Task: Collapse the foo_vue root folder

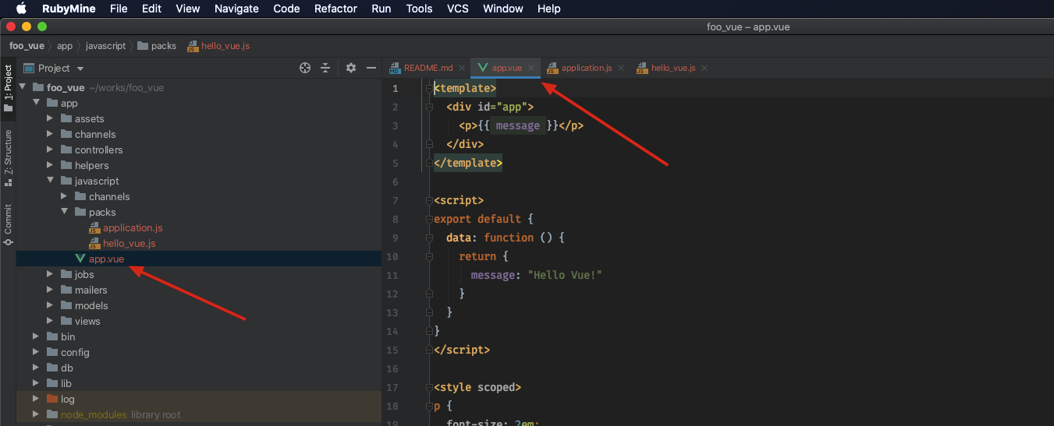Action: [x=23, y=87]
